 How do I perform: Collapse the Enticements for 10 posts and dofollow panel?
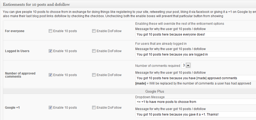pos(127,5)
